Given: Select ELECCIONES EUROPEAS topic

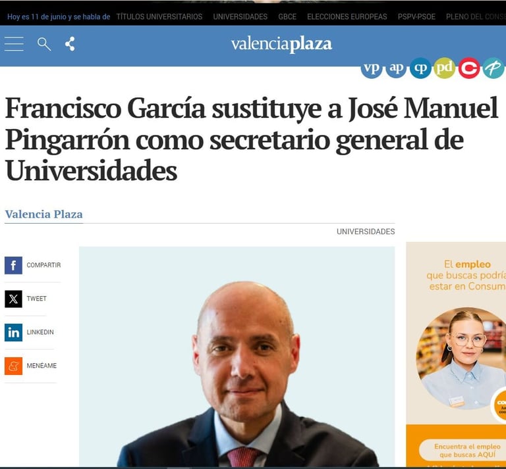Looking at the screenshot, I should click(x=347, y=16).
